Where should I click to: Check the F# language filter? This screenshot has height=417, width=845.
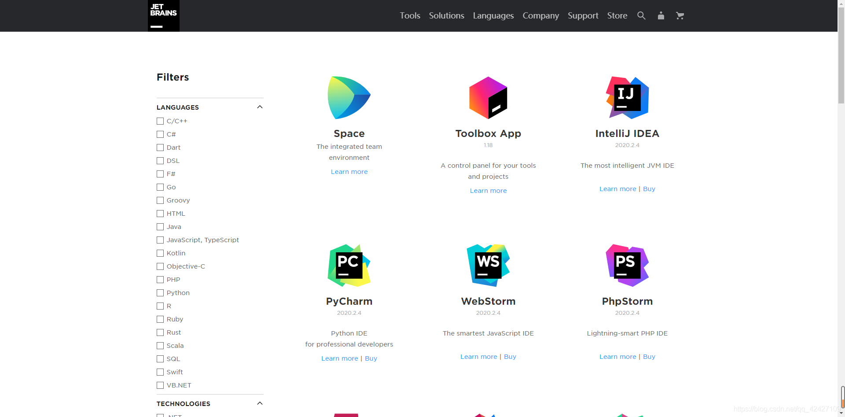click(160, 174)
